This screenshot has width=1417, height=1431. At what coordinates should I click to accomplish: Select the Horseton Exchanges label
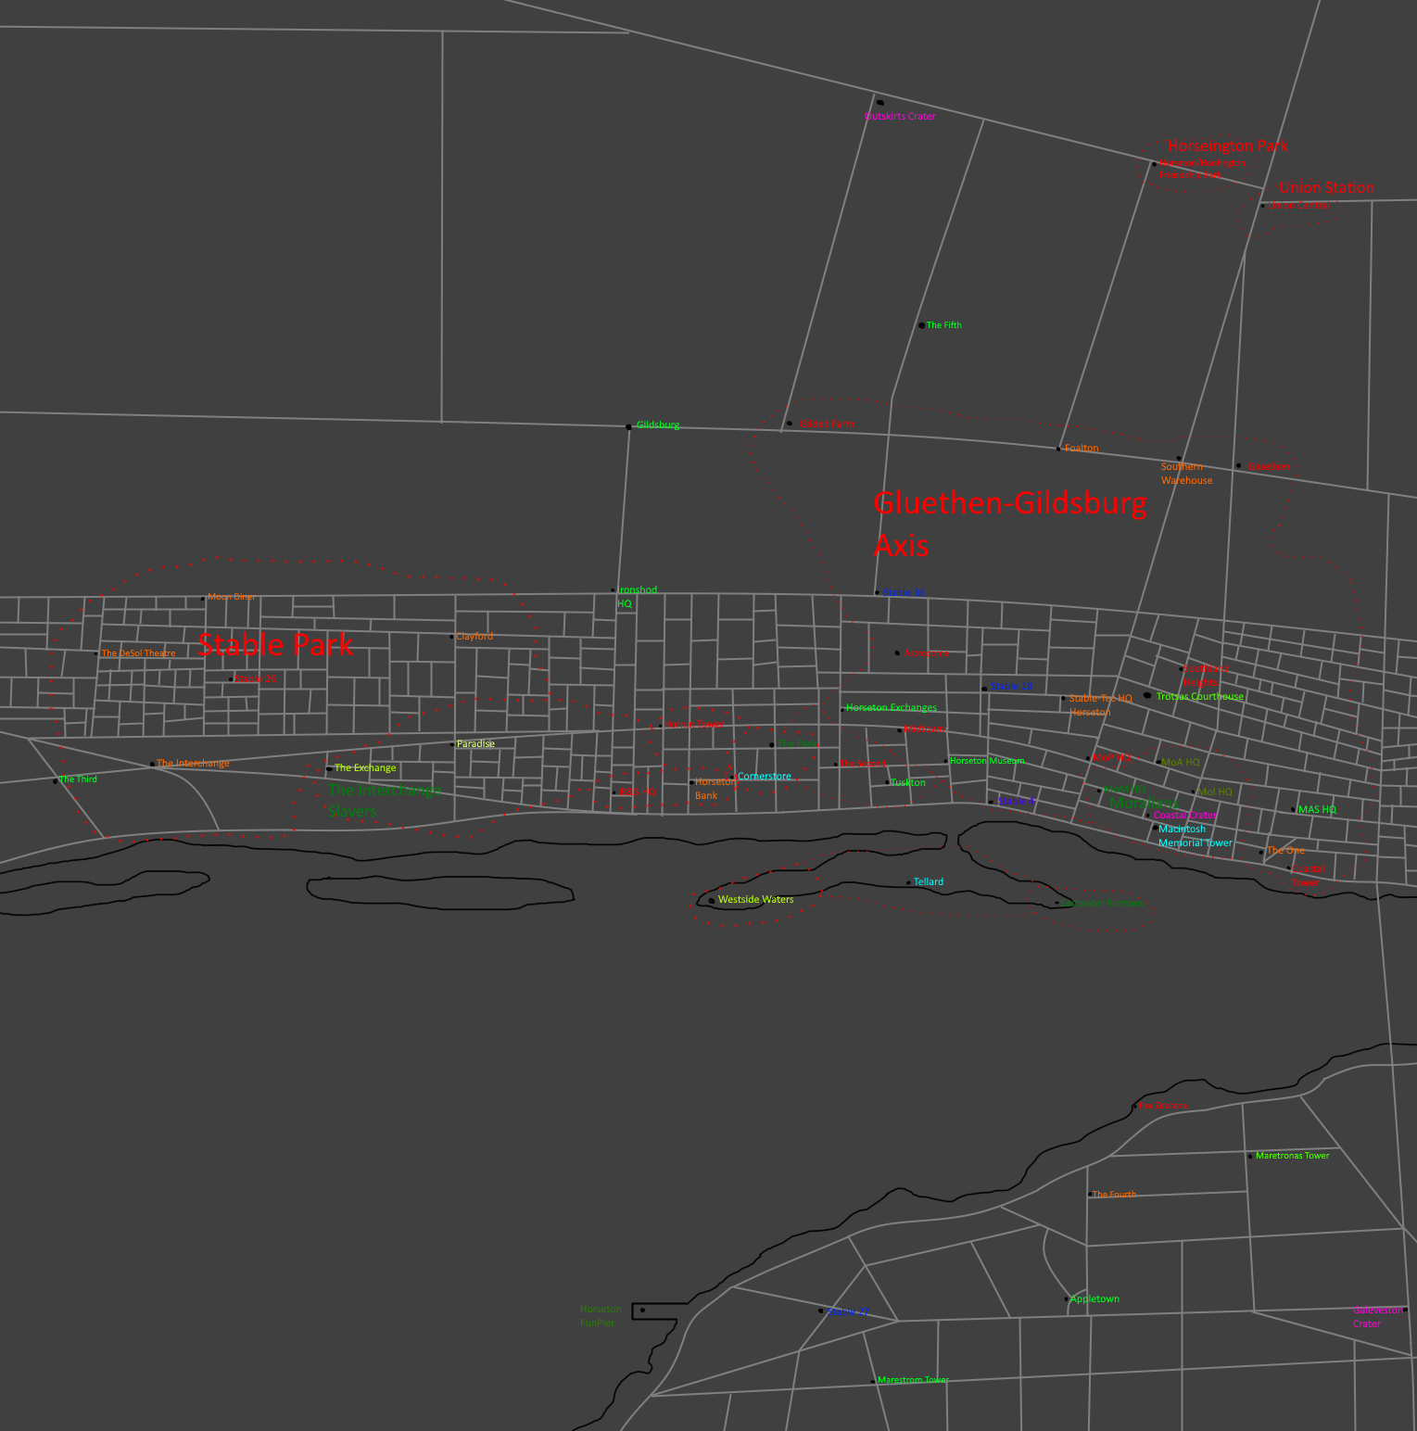(x=891, y=708)
